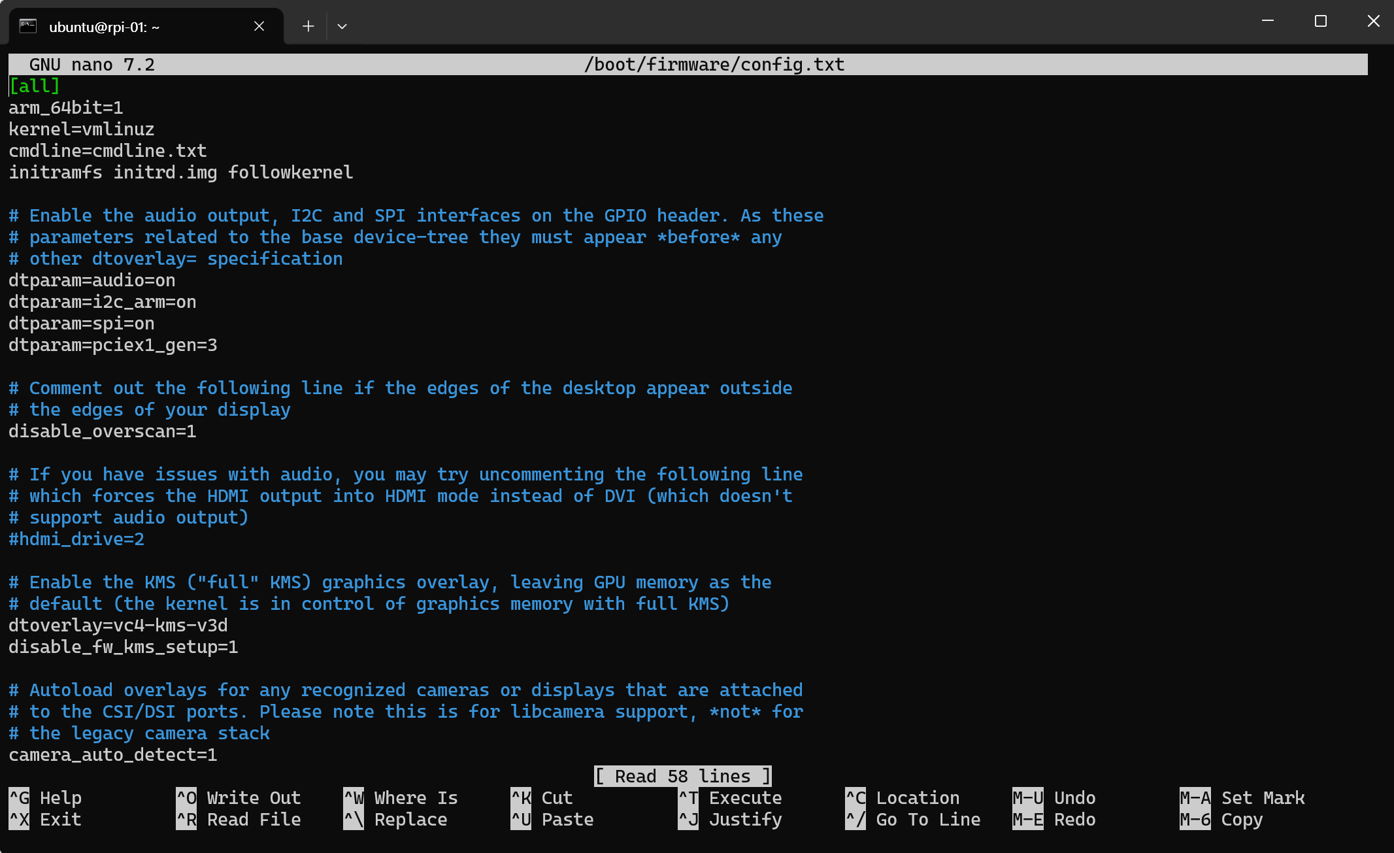Place cursor on dtparam=pciex1_gen=3 line

pyautogui.click(x=112, y=345)
